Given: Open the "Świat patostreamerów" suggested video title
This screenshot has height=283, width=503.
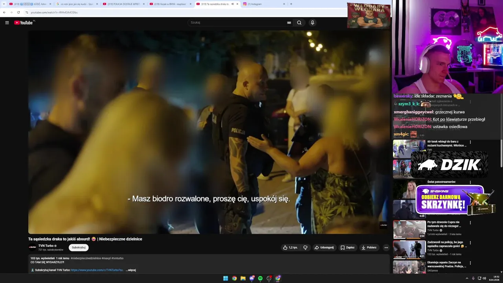Looking at the screenshot, I should click(441, 182).
